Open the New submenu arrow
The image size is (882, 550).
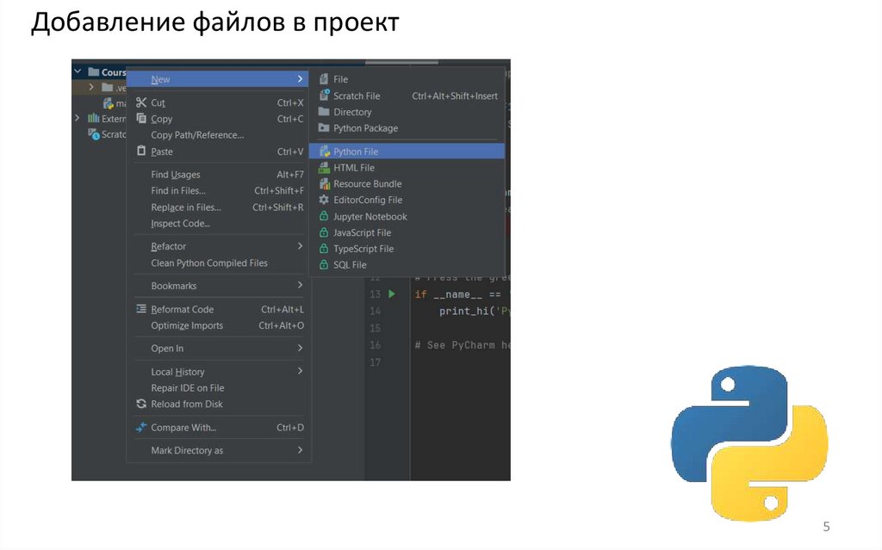300,78
